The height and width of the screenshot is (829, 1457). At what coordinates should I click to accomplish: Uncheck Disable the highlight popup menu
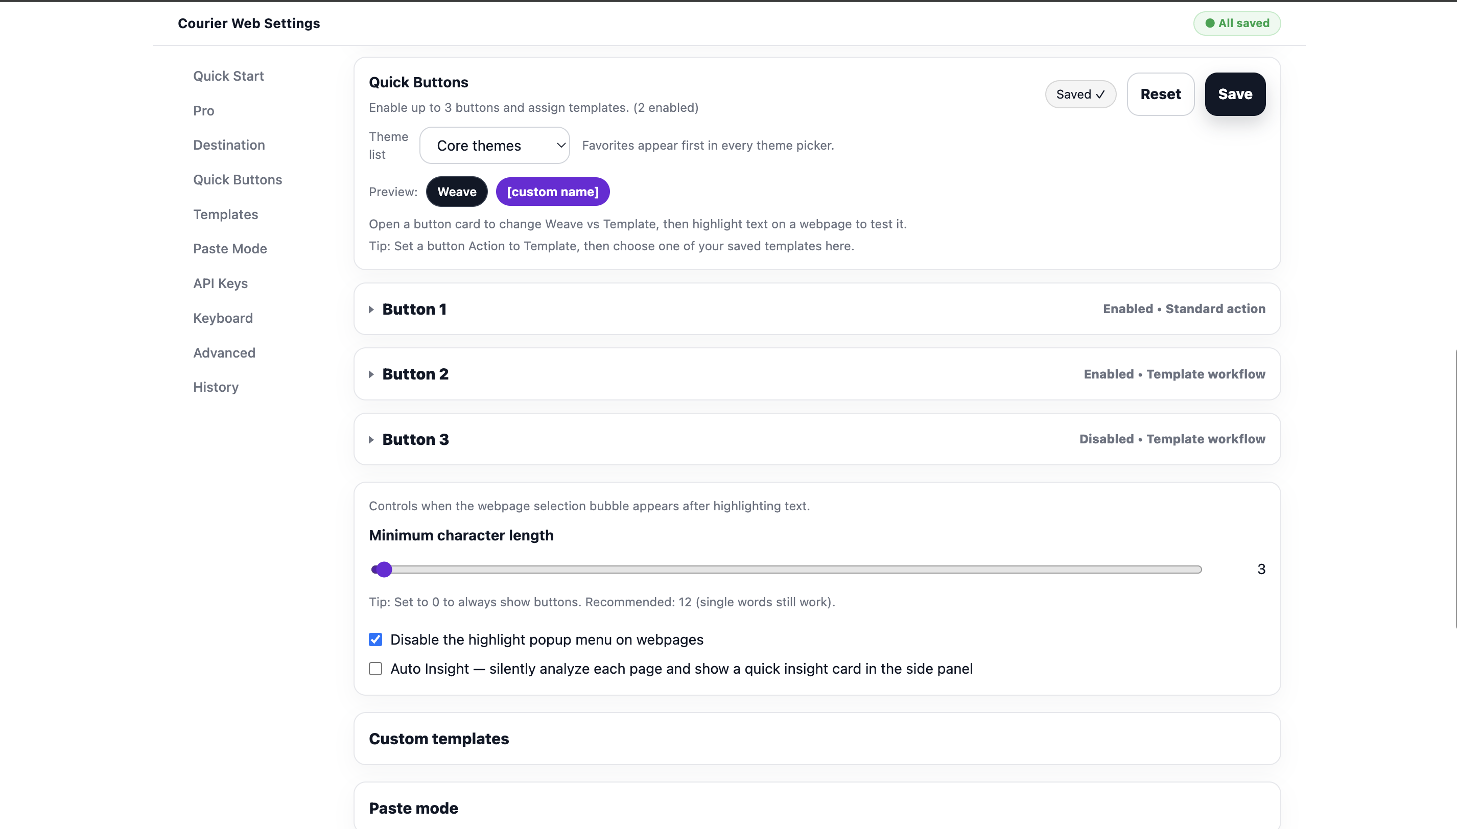(x=375, y=639)
